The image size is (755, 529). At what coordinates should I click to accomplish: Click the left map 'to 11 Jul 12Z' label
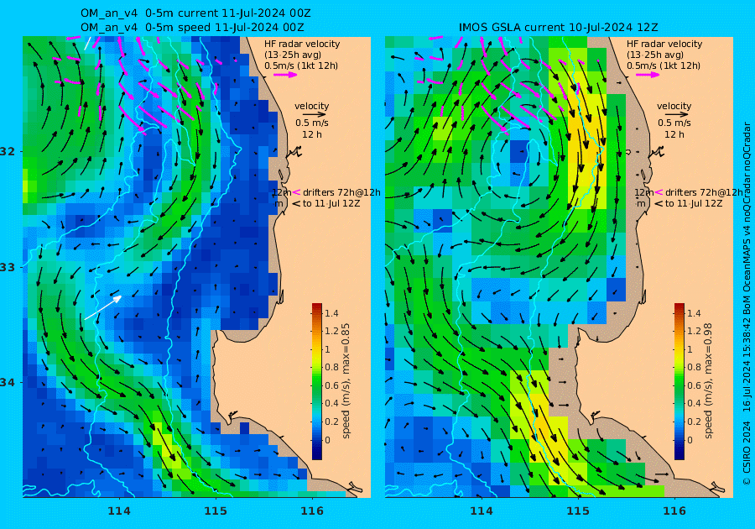point(331,203)
